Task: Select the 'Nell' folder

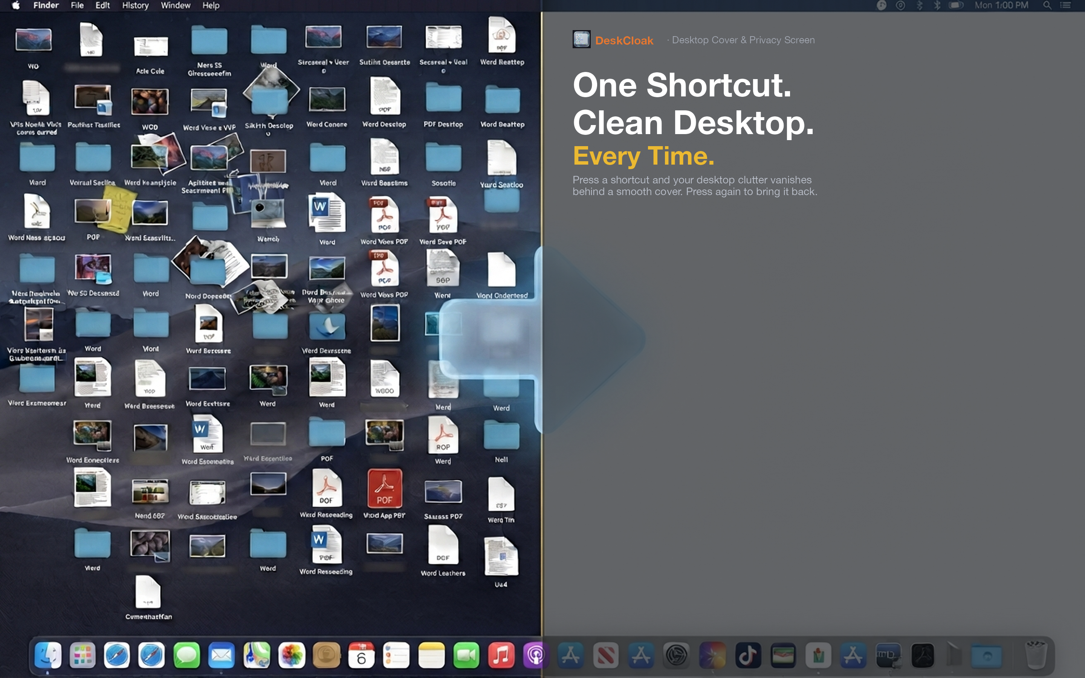Action: point(501,435)
